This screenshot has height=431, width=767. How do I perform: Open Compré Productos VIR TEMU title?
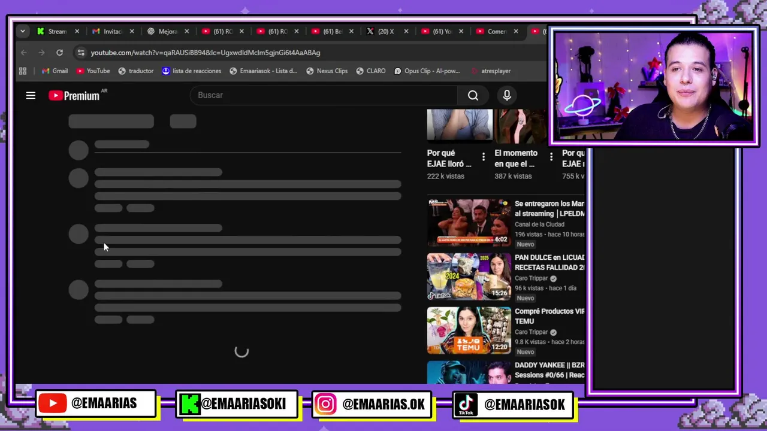[x=549, y=316]
